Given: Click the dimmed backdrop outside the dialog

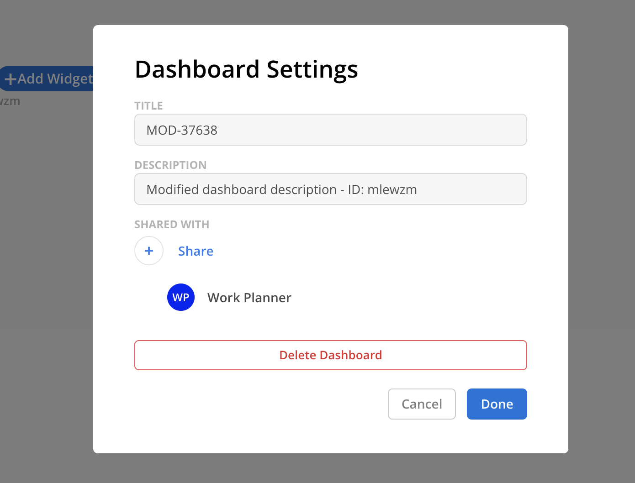Looking at the screenshot, I should coord(46,274).
